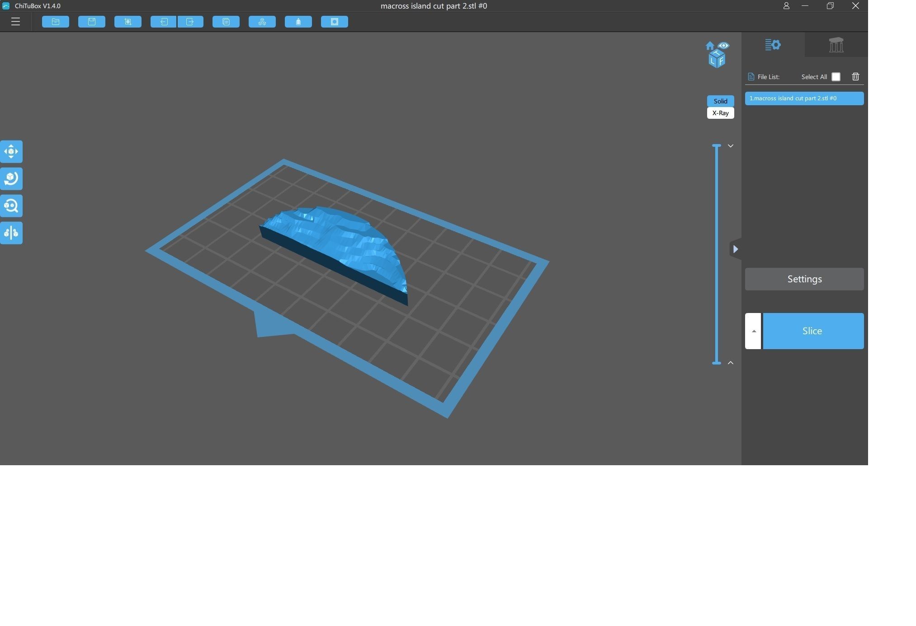Image resolution: width=916 pixels, height=626 pixels.
Task: Click the dig hole toolbar icon
Action: 335,22
